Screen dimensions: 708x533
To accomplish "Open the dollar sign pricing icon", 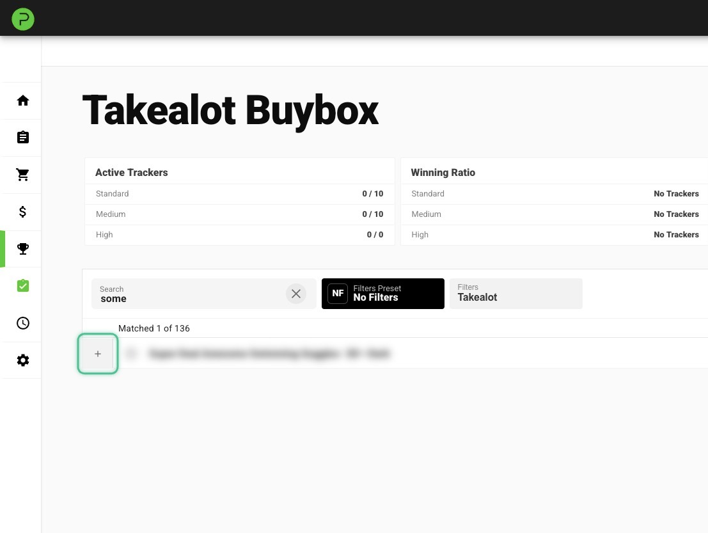I will (x=23, y=212).
